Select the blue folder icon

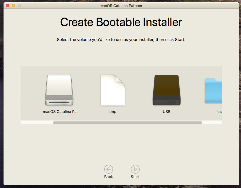click(x=213, y=91)
